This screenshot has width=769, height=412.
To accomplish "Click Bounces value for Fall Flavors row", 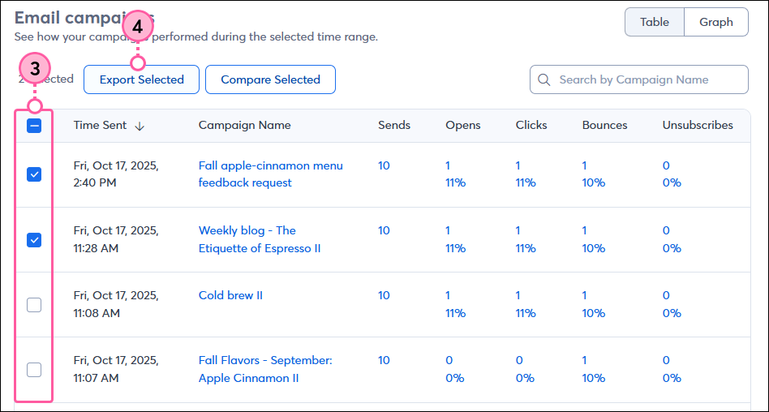I will 594,369.
